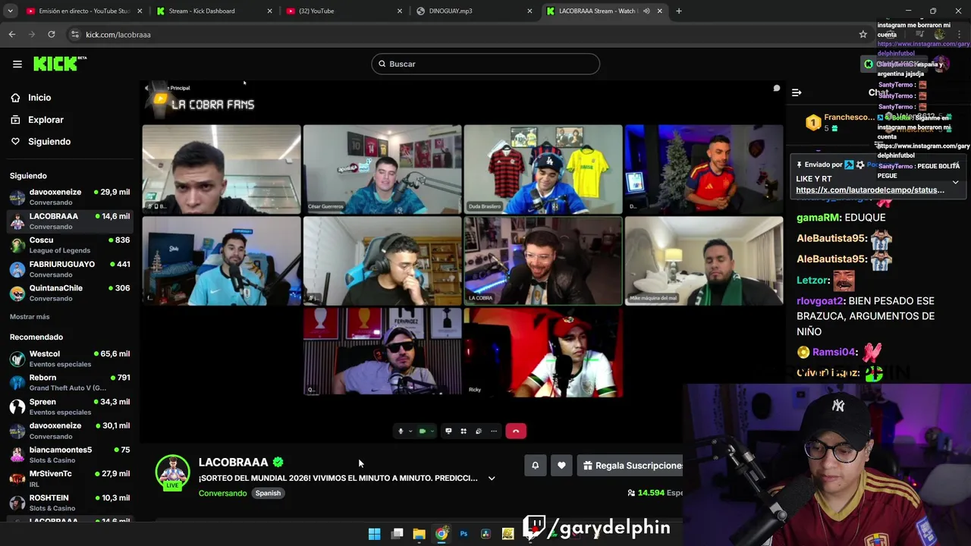The image size is (971, 546).
Task: Open davooxeneize 29,9 mil in Siguiendo list
Action: [x=70, y=197]
